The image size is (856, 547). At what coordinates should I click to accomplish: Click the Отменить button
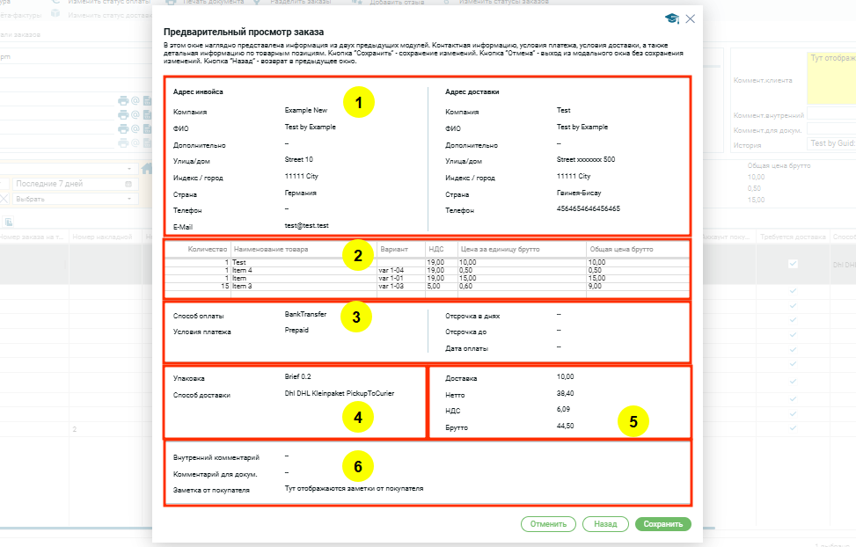click(548, 523)
